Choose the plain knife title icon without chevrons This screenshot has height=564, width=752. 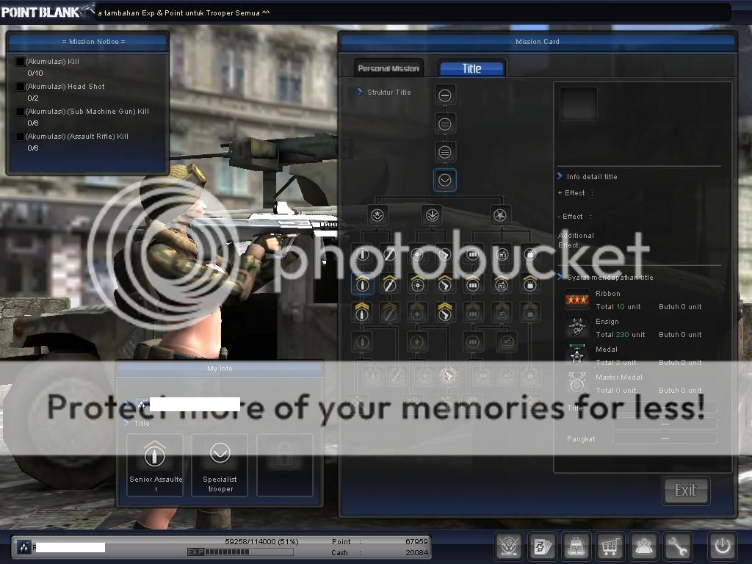(389, 254)
